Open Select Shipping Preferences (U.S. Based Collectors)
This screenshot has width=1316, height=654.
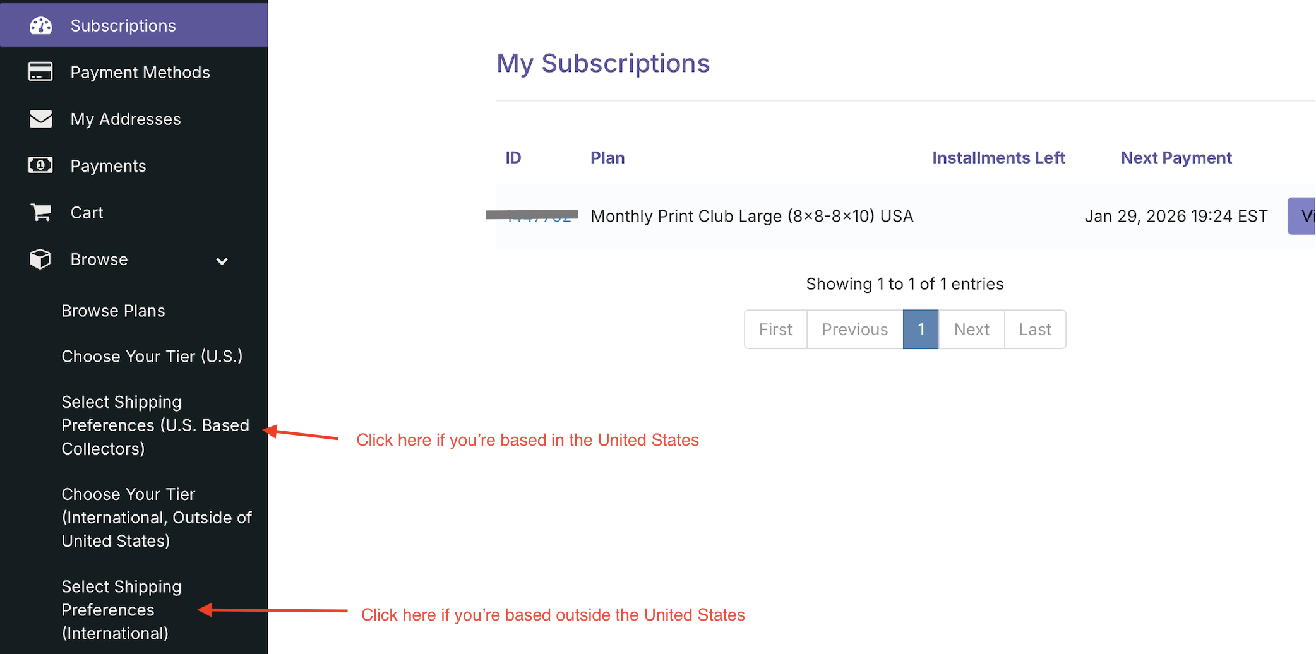[x=155, y=425]
